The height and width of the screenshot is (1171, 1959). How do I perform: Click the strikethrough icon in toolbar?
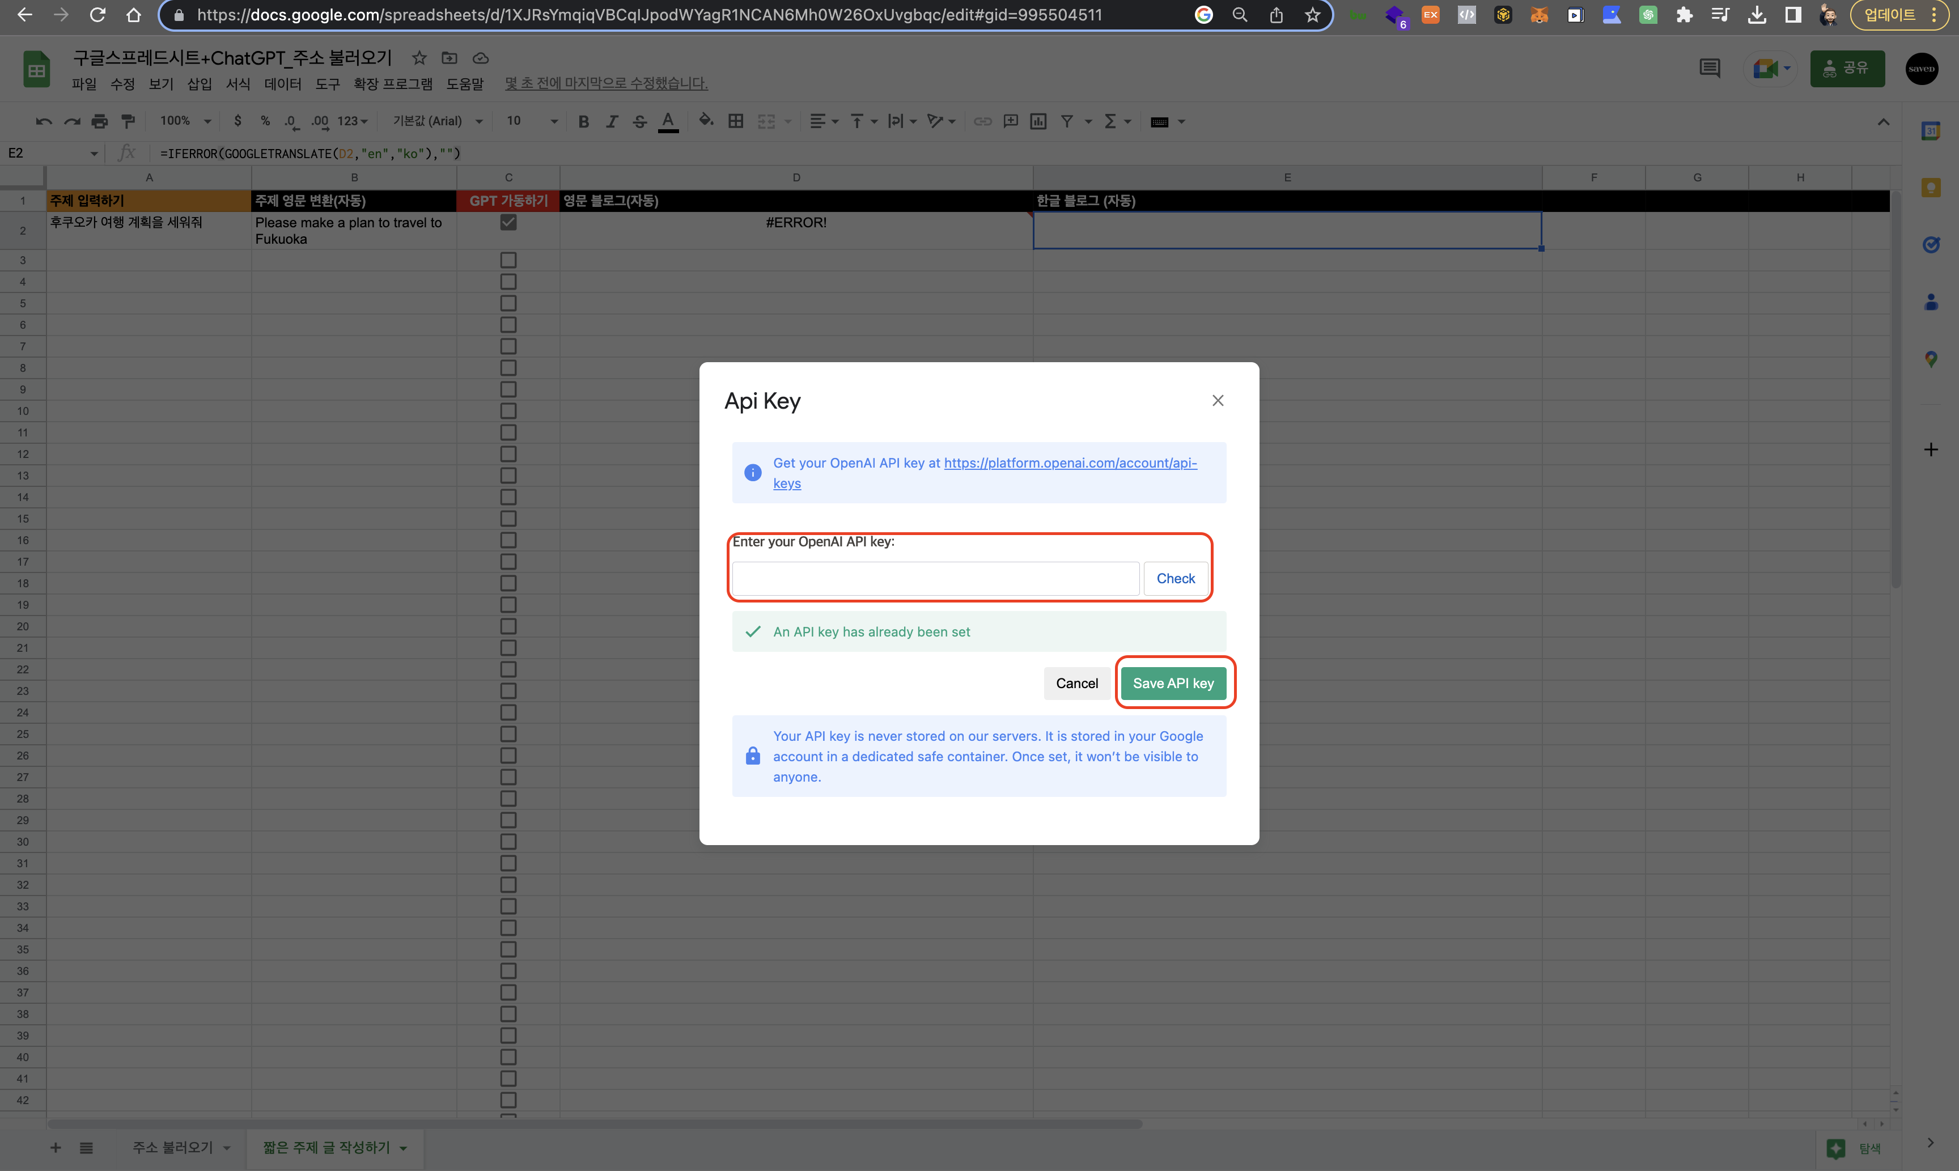640,121
